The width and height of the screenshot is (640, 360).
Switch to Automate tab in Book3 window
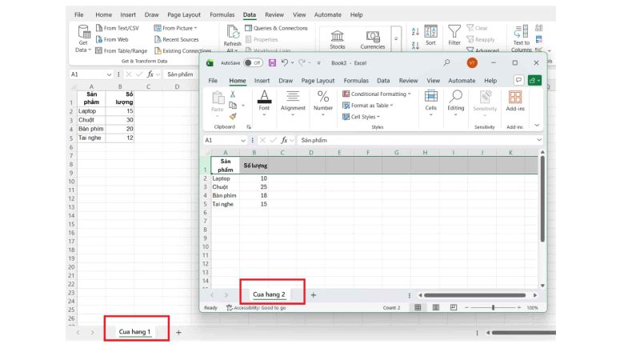coord(462,81)
